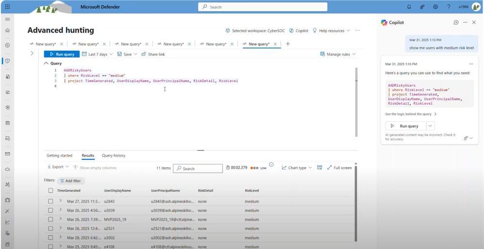Viewport: 484px width, 249px height.
Task: Open the reports chart icon in sidebar
Action: (7, 222)
